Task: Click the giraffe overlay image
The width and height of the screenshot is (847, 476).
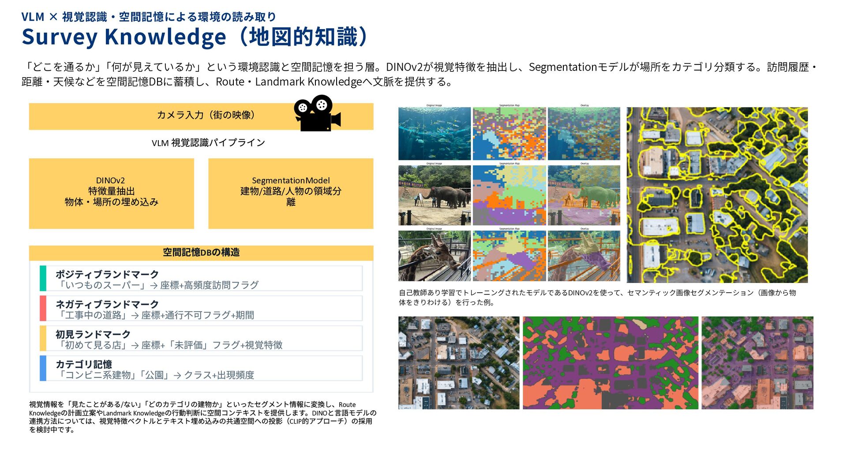Action: point(584,256)
